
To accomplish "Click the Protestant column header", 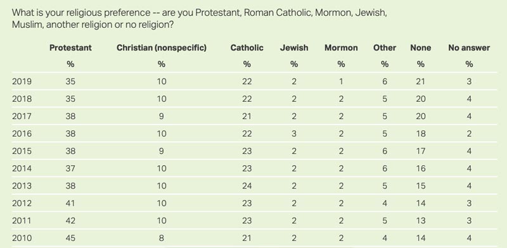I will click(70, 48).
